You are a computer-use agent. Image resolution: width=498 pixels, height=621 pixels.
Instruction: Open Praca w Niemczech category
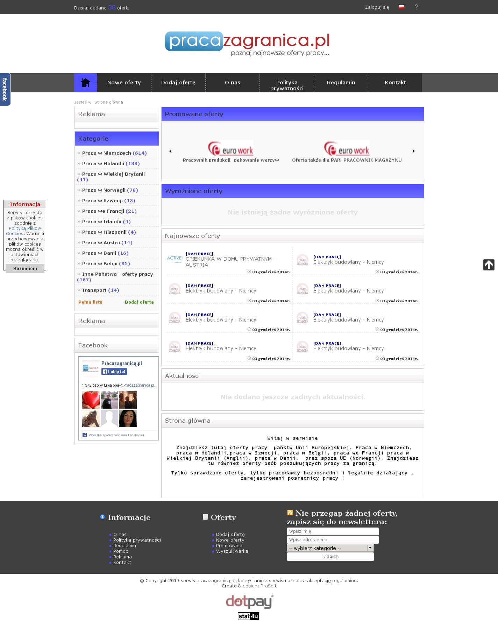coord(106,153)
